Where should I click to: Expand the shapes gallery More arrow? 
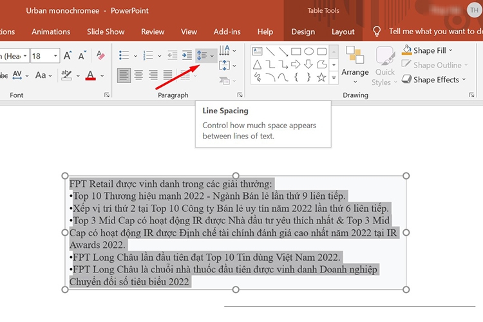click(x=334, y=78)
